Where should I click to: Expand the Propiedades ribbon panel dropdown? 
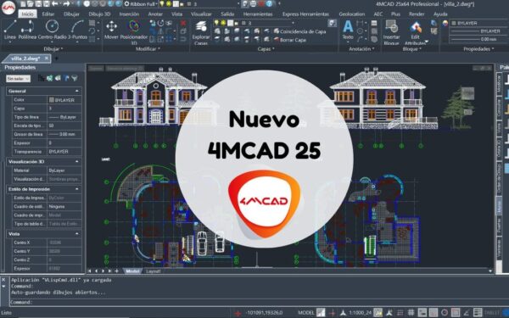tap(478, 49)
